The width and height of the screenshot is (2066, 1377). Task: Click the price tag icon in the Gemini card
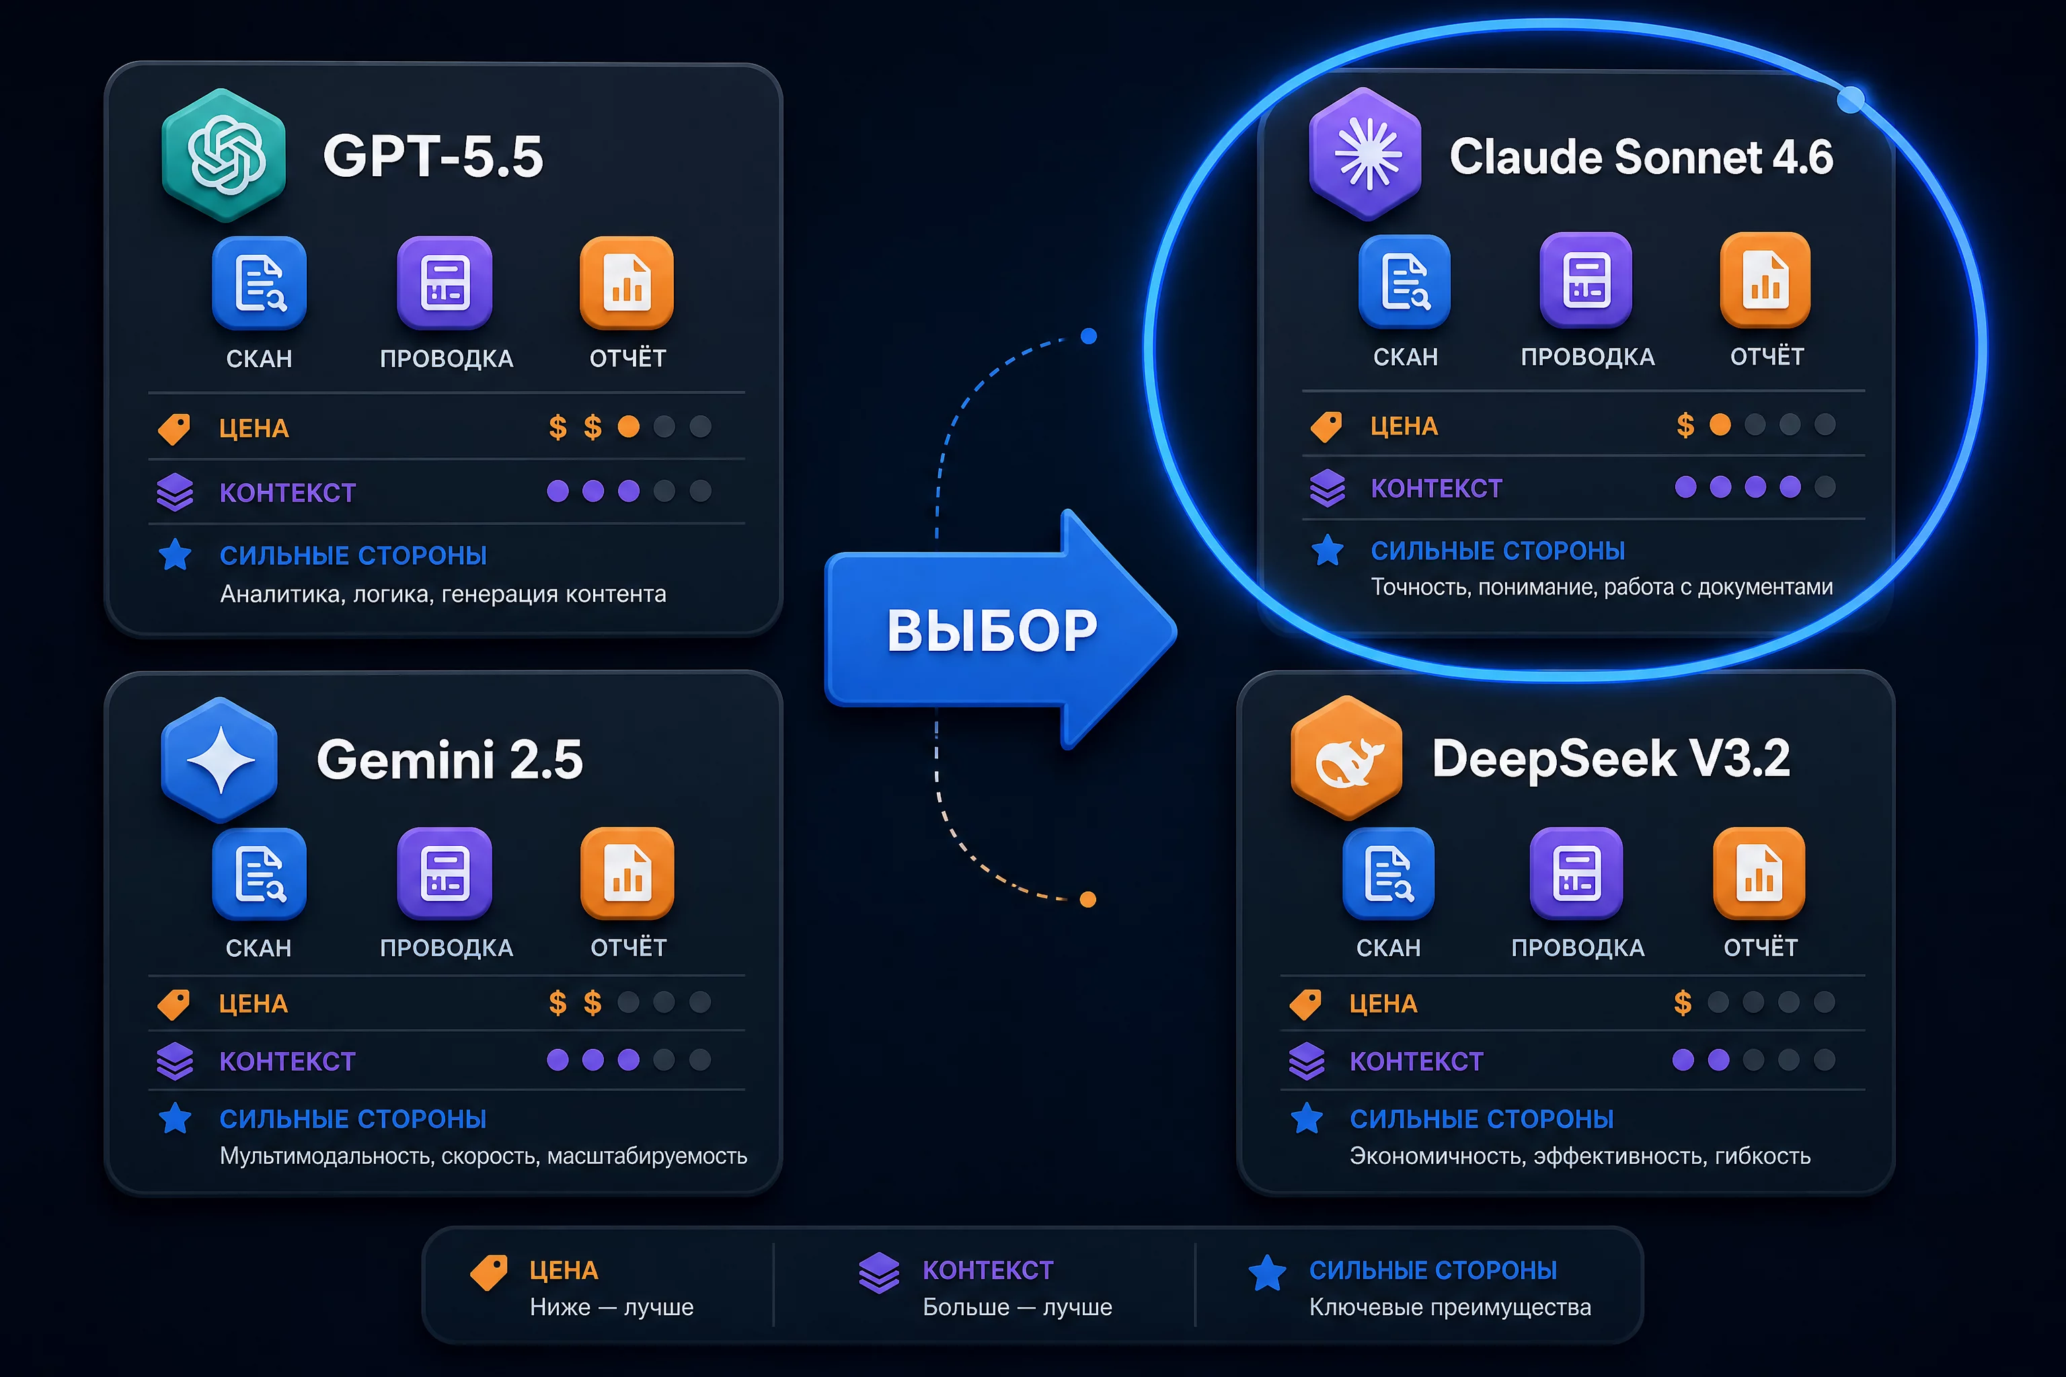pyautogui.click(x=174, y=1004)
